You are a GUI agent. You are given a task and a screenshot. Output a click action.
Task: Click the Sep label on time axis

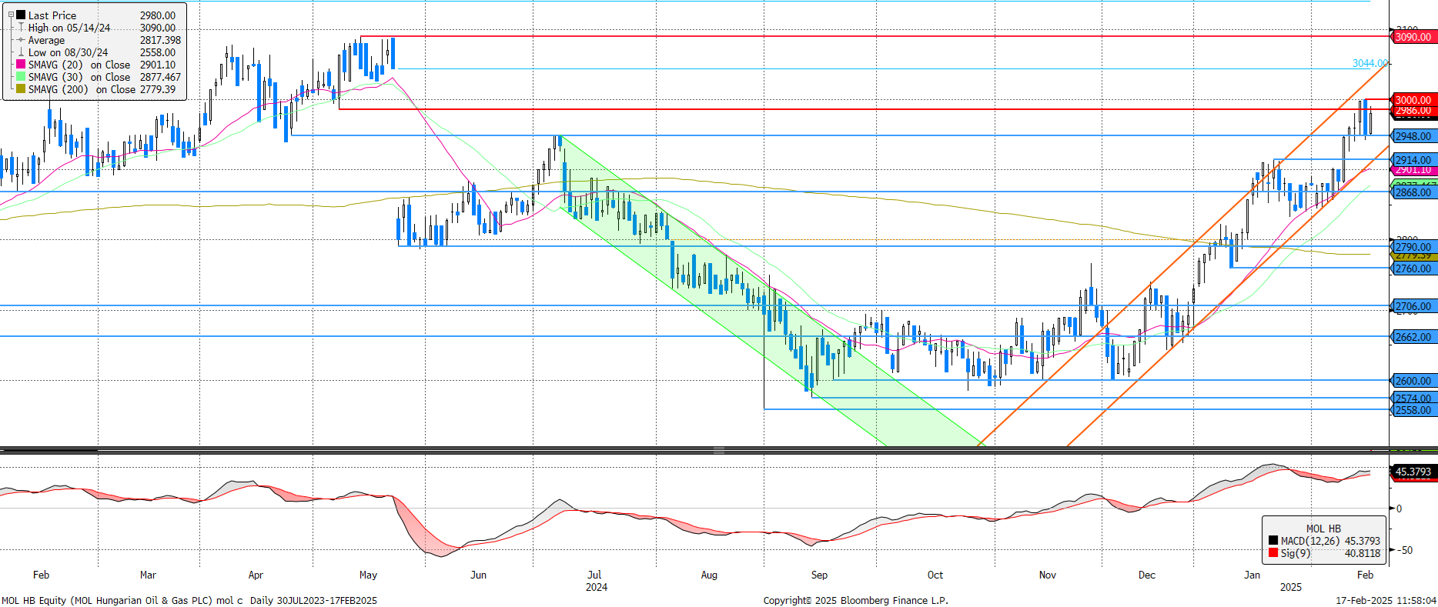point(819,575)
